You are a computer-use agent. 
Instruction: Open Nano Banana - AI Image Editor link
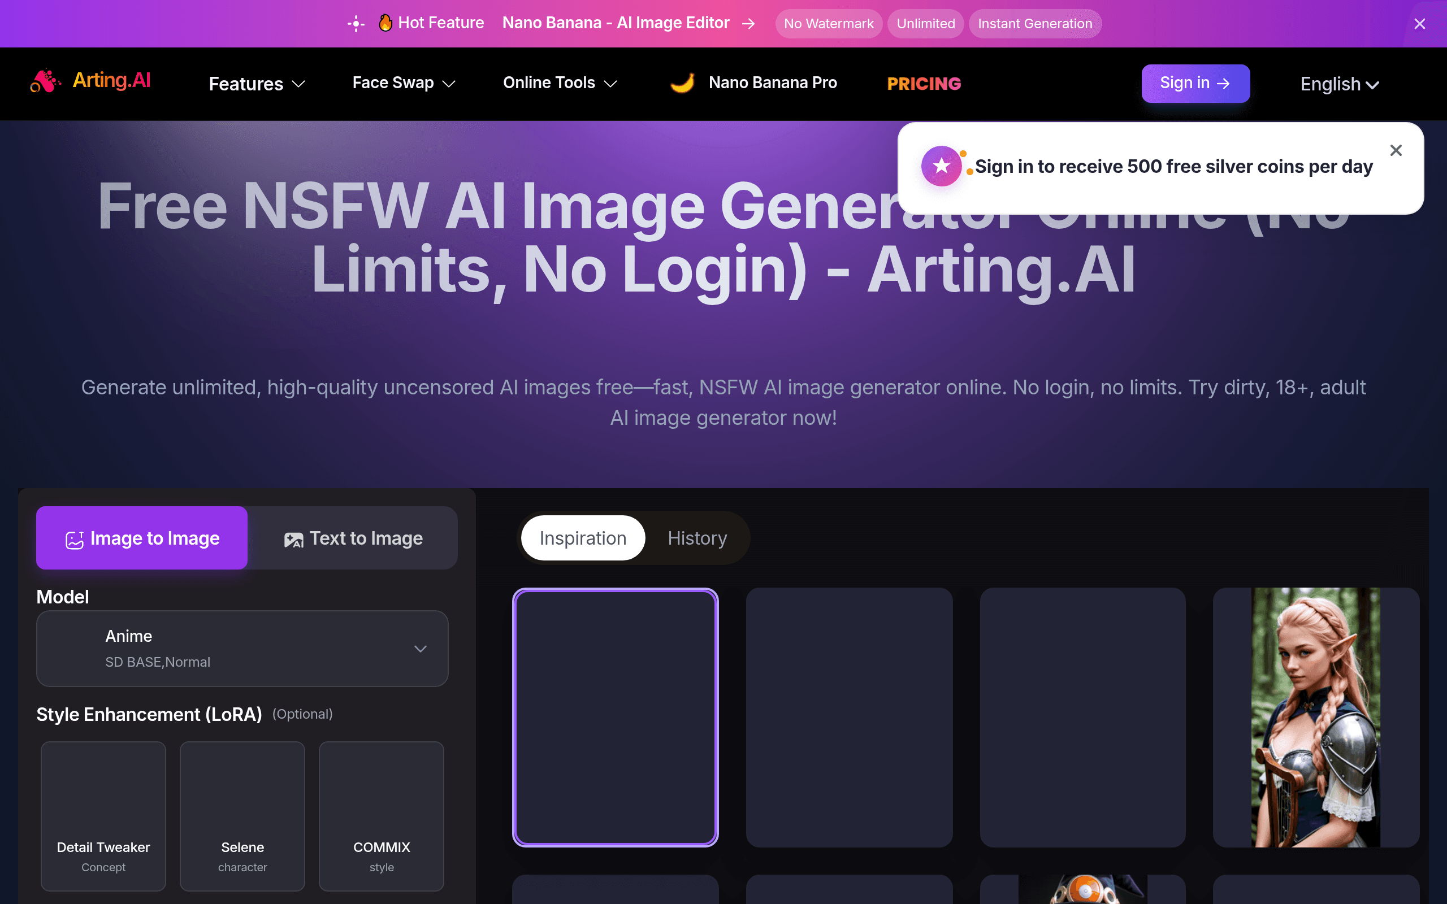[616, 23]
